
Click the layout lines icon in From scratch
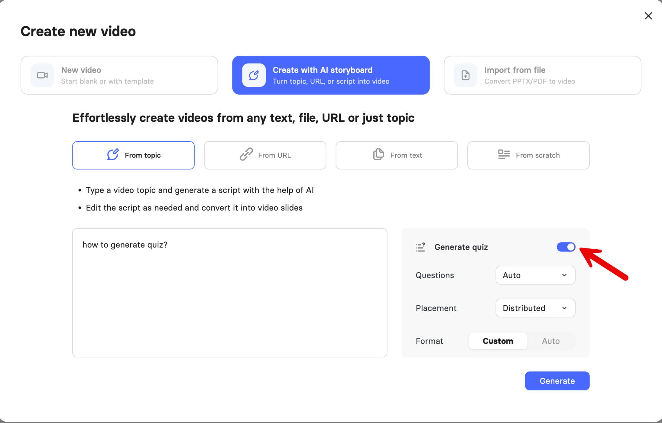(504, 154)
